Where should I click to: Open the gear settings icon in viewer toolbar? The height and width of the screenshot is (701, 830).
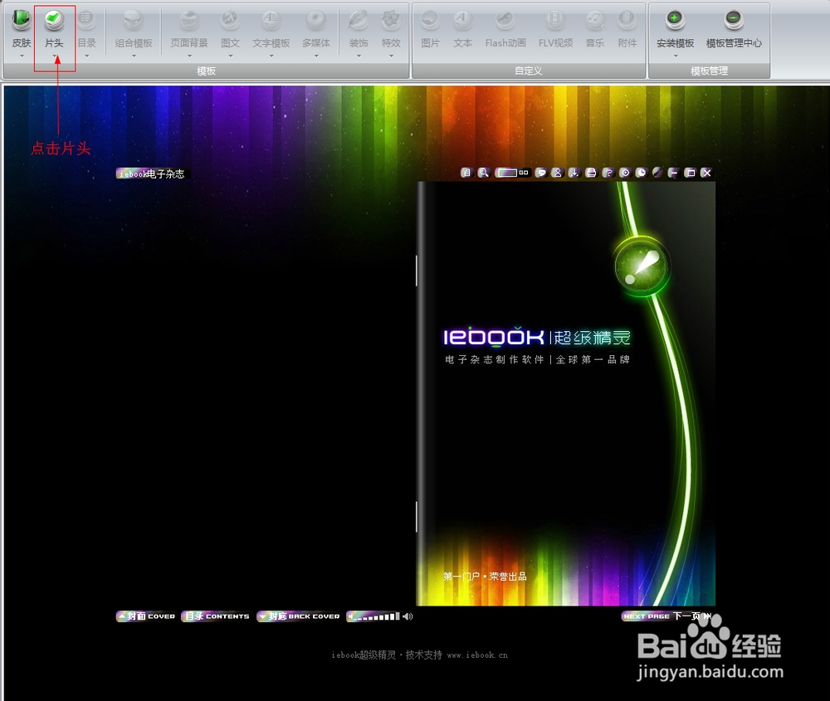click(625, 173)
